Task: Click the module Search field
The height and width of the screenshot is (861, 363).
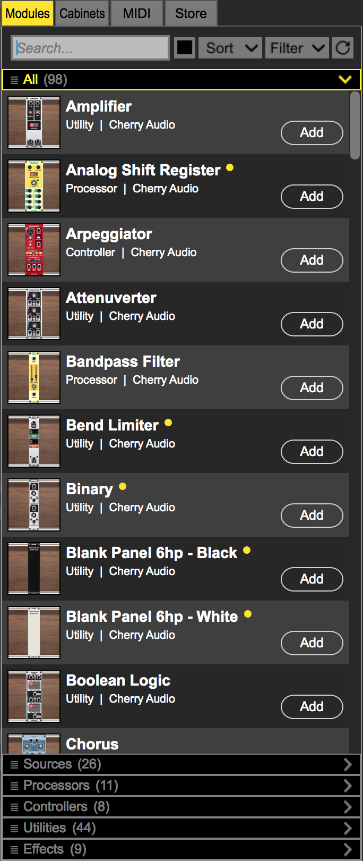Action: (x=90, y=48)
